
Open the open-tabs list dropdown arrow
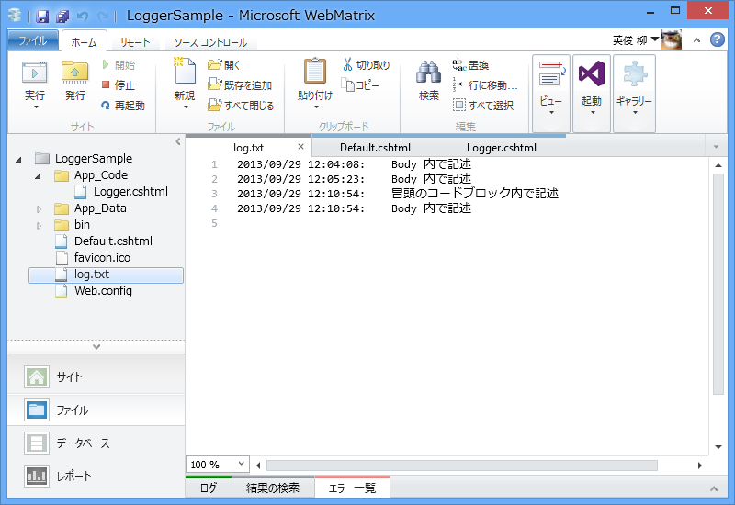click(716, 147)
